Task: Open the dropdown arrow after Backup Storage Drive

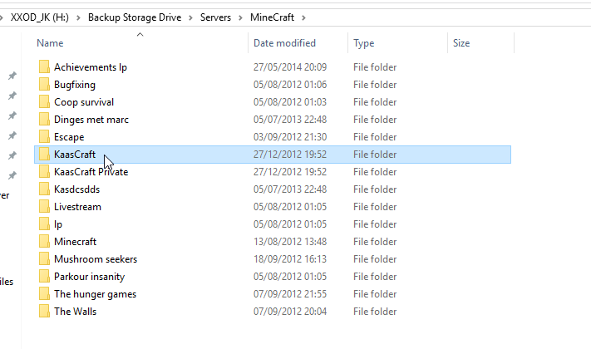Action: (x=191, y=17)
